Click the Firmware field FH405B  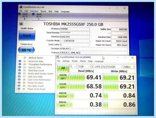75,29
